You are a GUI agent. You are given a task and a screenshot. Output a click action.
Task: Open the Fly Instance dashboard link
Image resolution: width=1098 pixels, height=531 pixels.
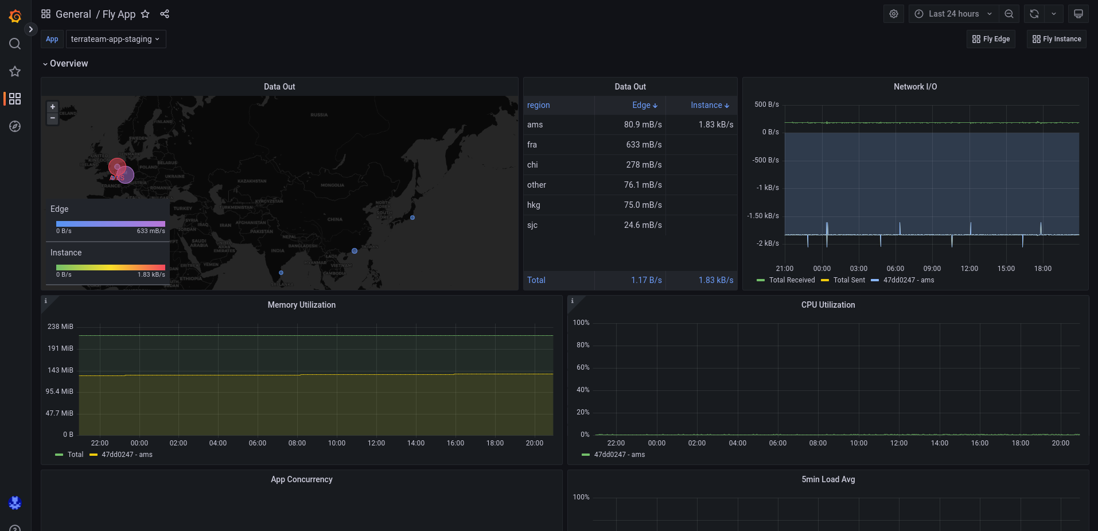tap(1057, 39)
